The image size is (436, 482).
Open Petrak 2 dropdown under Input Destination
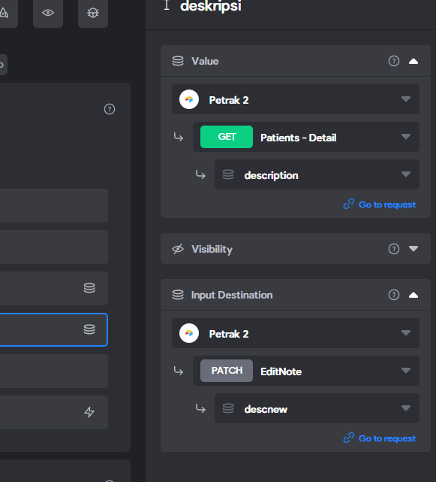pyautogui.click(x=296, y=333)
